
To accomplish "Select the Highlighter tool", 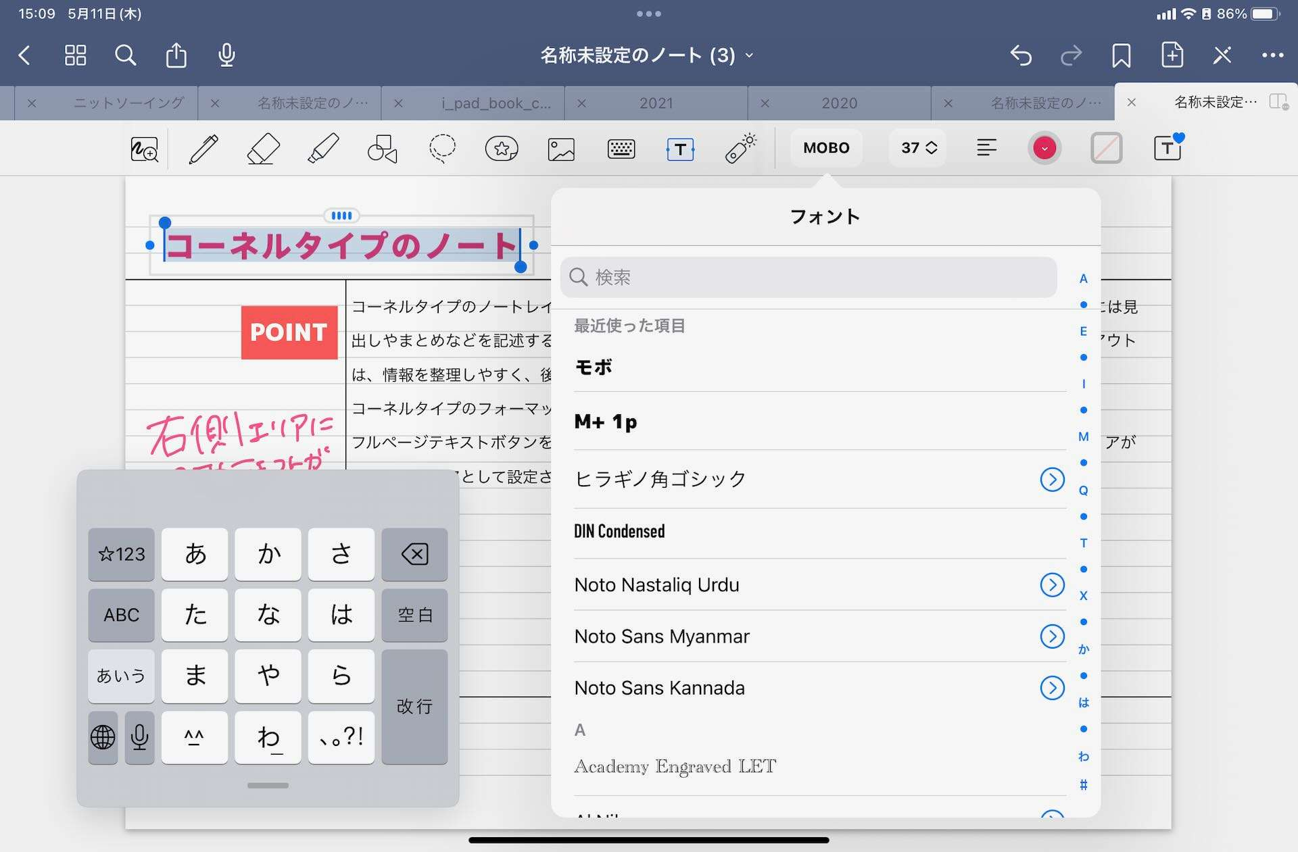I will [x=323, y=149].
